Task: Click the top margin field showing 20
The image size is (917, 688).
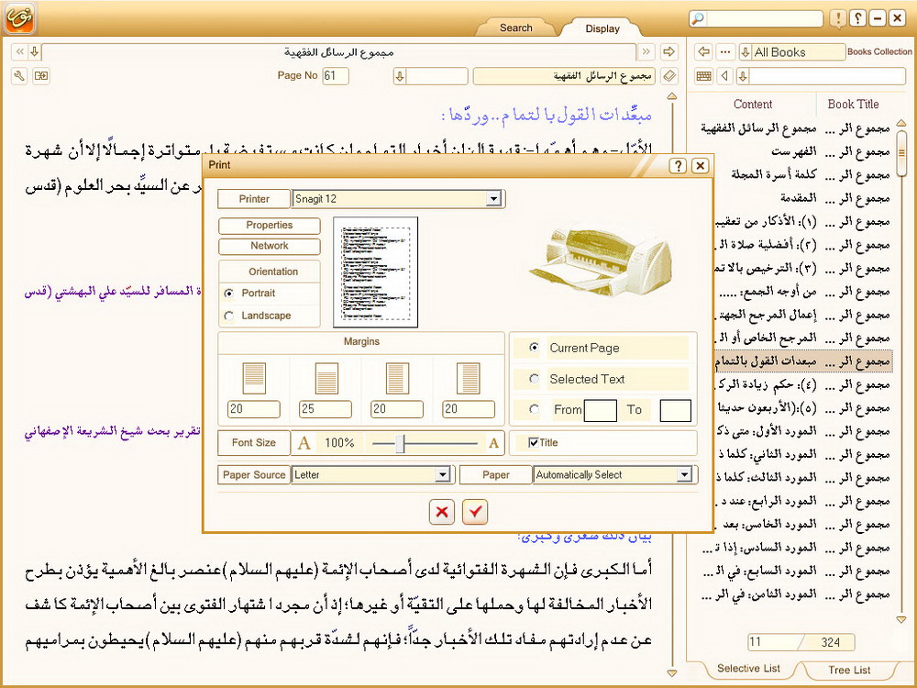Action: coord(254,409)
